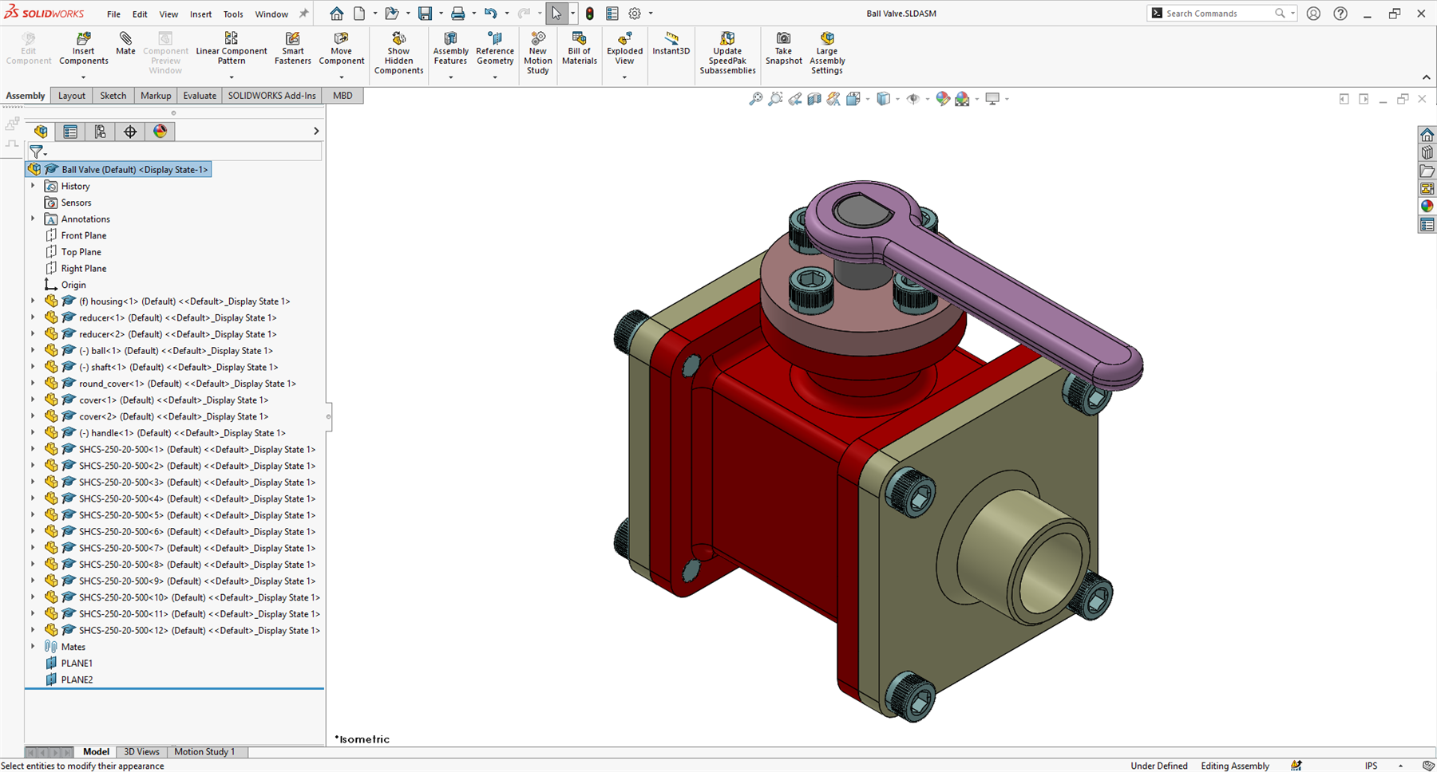The image size is (1437, 772).
Task: Click Show Hidden Components
Action: (398, 53)
